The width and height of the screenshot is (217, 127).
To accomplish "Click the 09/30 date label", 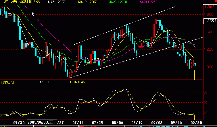I will [196, 122].
